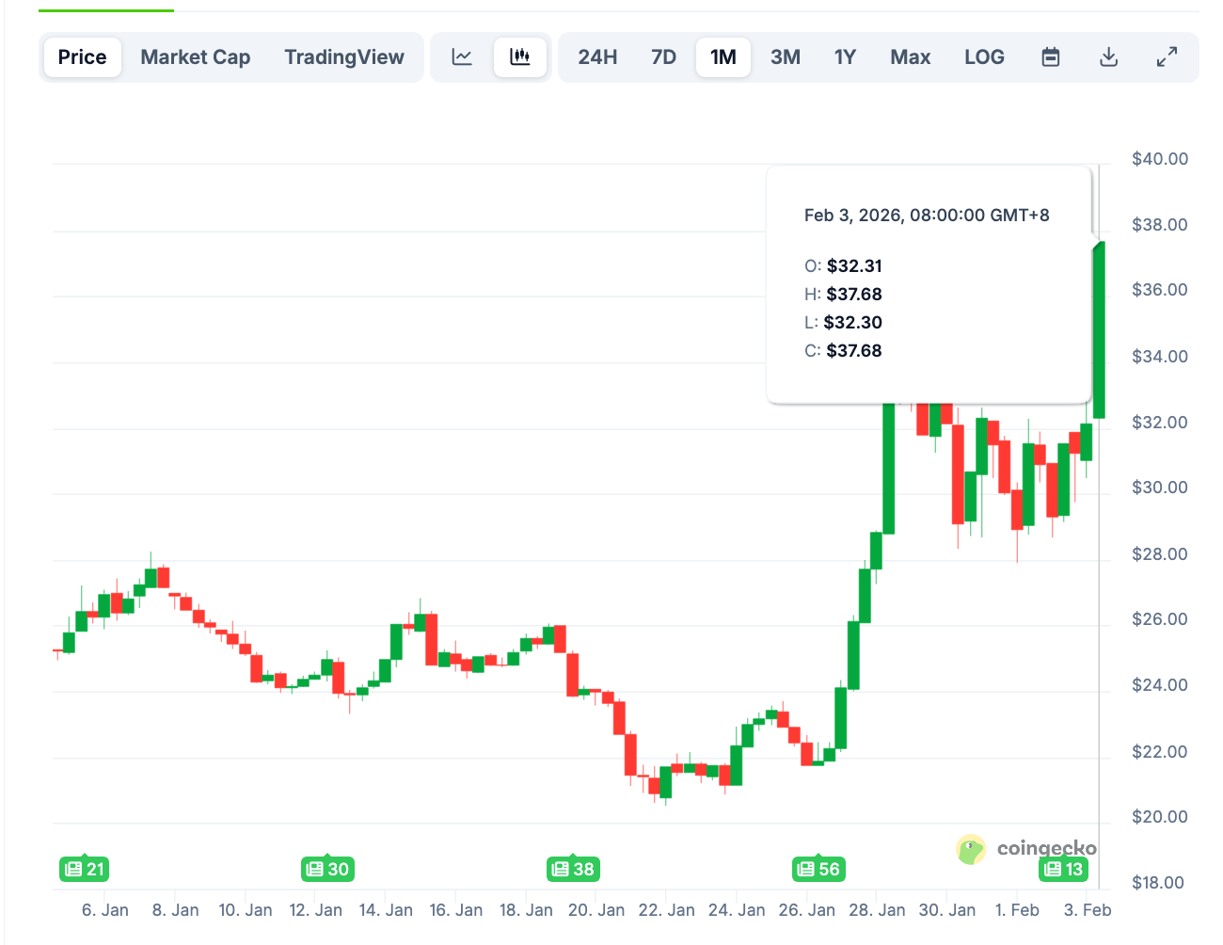The height and width of the screenshot is (945, 1223).
Task: Open the news marker labeled 56
Action: point(818,869)
